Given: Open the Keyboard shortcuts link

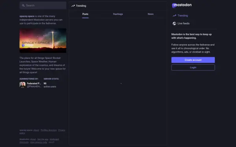Looking at the screenshot, I should [x=54, y=139].
